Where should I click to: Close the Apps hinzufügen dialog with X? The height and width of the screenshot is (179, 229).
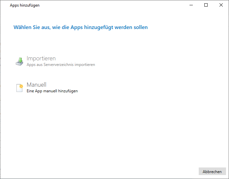click(221, 5)
